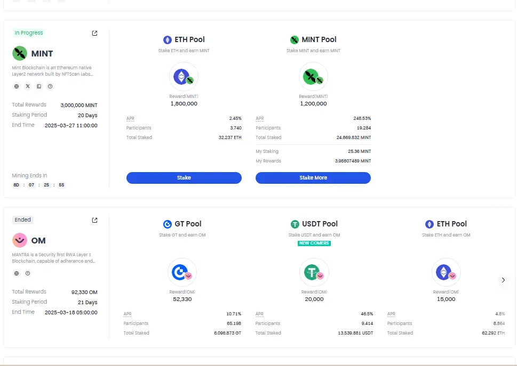Viewport: 517px width, 366px height.
Task: Click 13,539,881 USDT total staked value
Action: [x=355, y=333]
